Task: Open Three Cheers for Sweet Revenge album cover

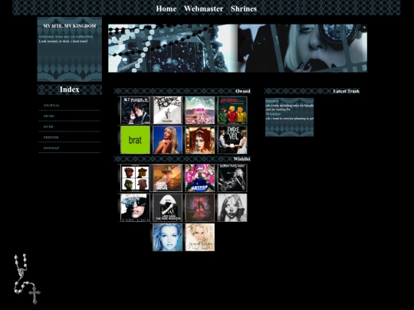Action: pos(135,110)
